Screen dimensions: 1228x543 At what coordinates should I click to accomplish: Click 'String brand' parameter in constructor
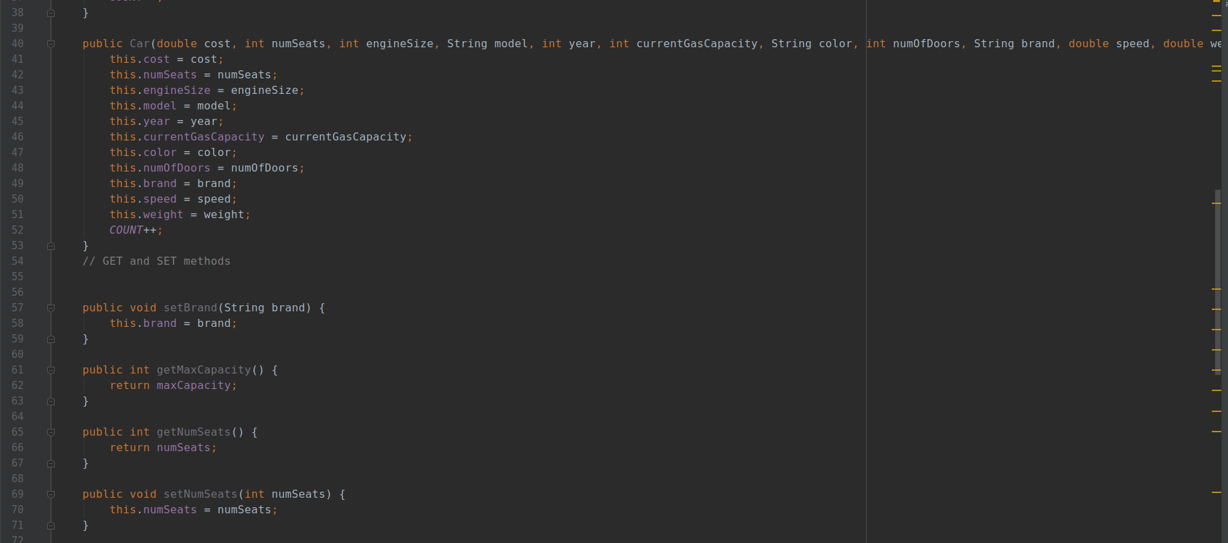pyautogui.click(x=1014, y=44)
